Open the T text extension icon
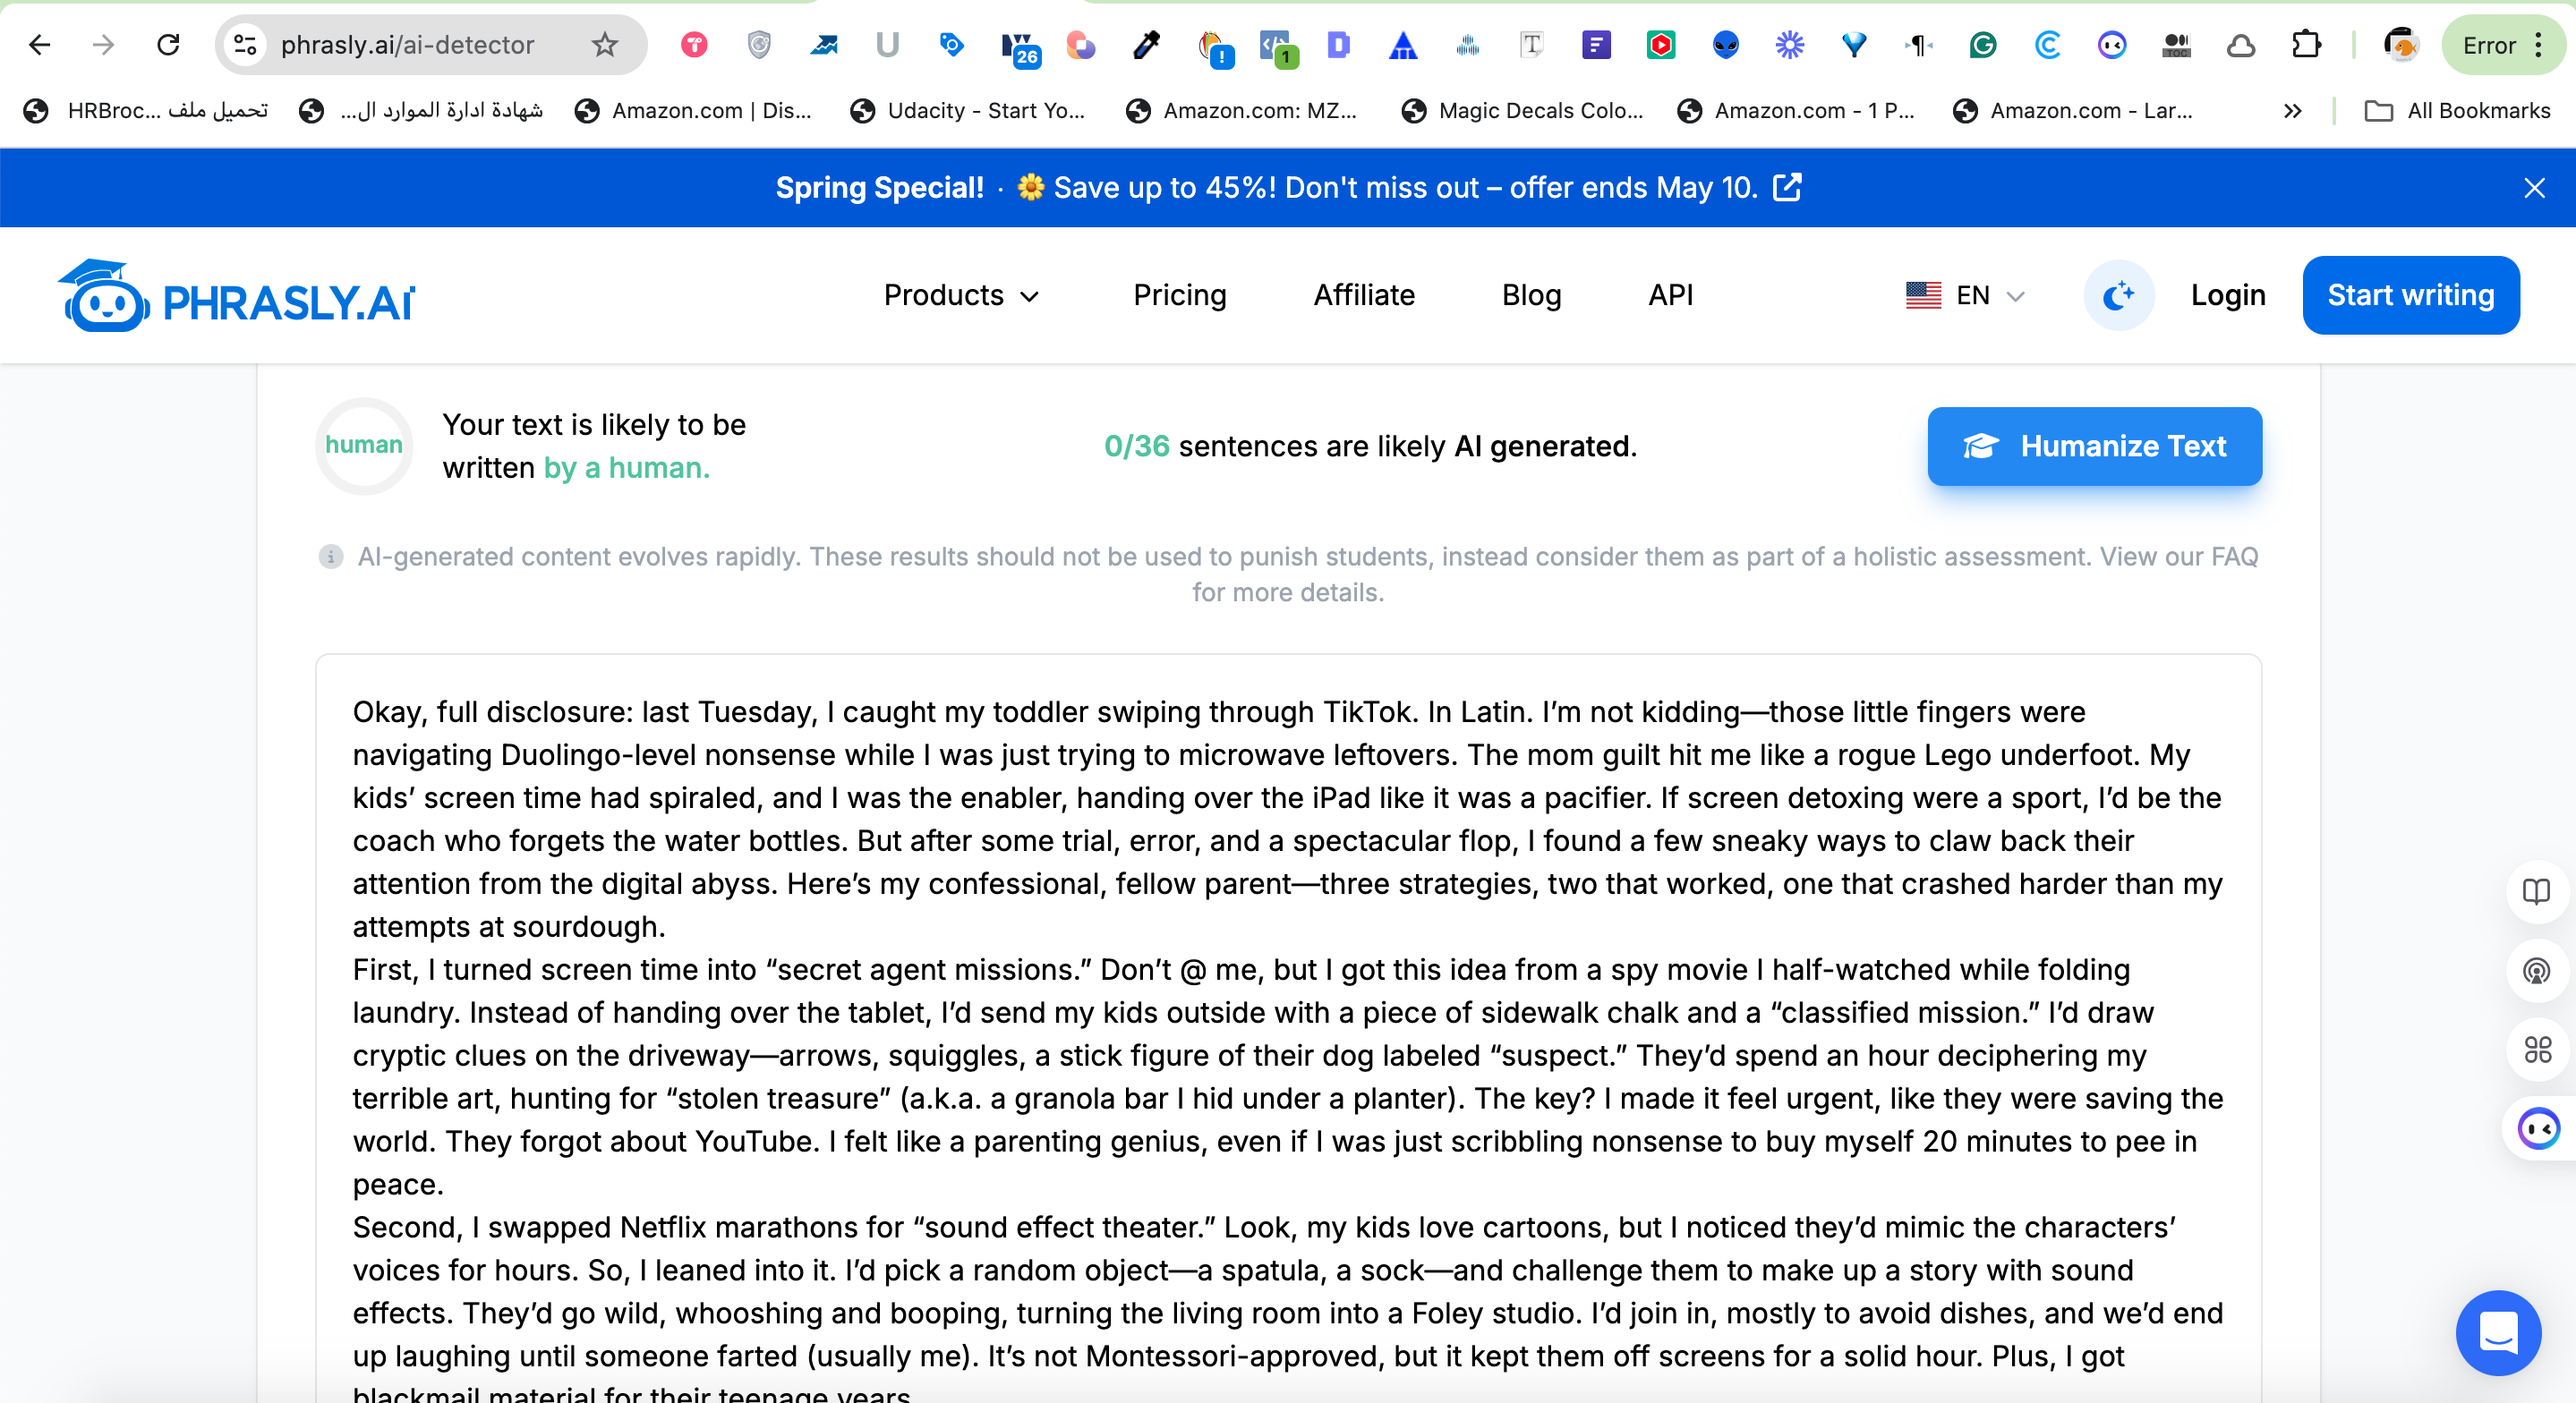Viewport: 2576px width, 1403px height. (1531, 45)
